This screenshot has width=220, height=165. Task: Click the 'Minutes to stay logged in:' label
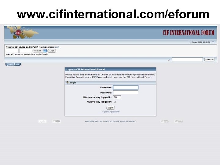pos(97,97)
